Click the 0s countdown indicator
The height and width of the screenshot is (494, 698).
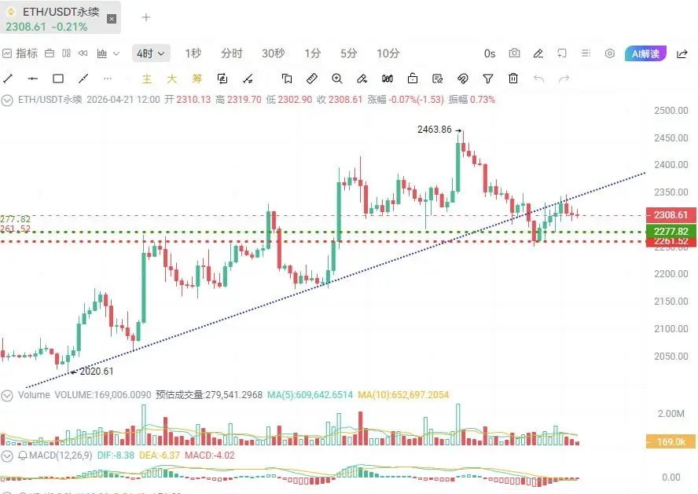pyautogui.click(x=490, y=54)
